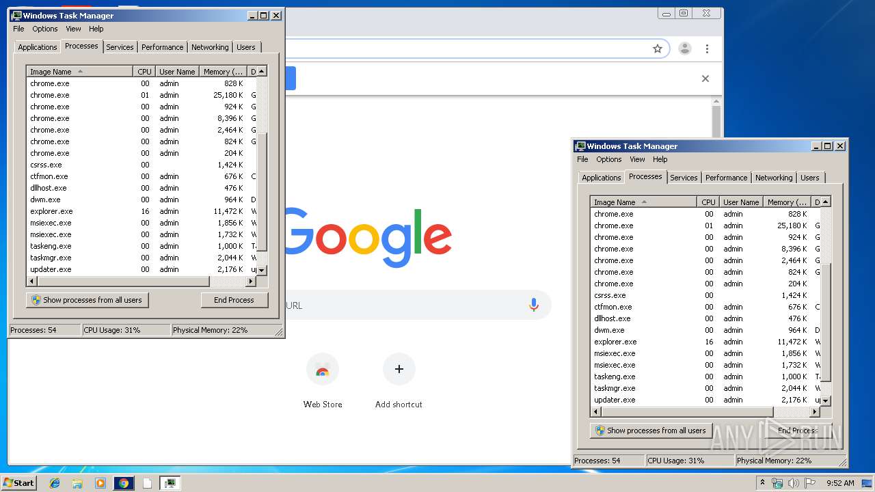Click Chrome page vertical scrollbar up arrow
Screen dimensions: 875x492
coord(716,102)
